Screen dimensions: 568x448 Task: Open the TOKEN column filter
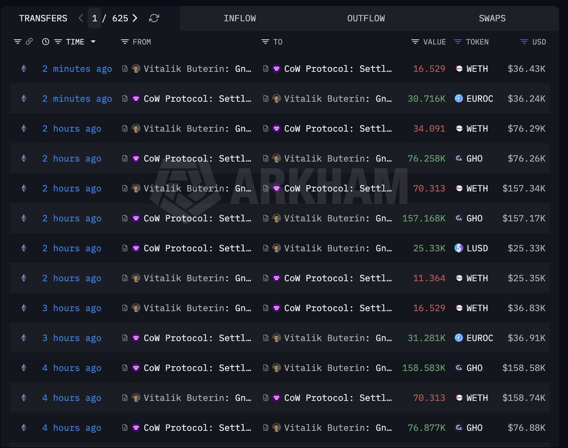(458, 42)
